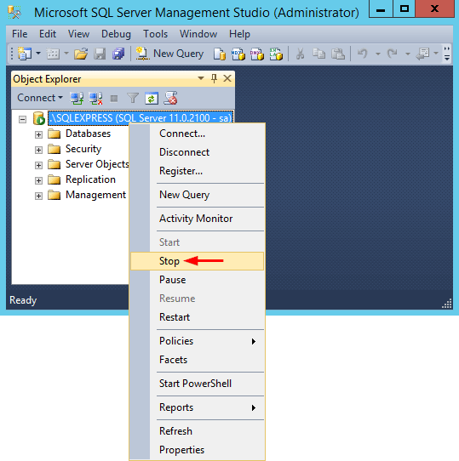Click the Database Engine Query icon
This screenshot has height=461, width=459.
[x=220, y=54]
